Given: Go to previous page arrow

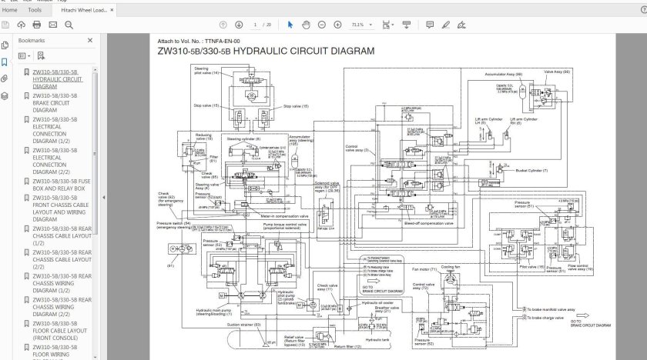Looking at the screenshot, I should 223,25.
